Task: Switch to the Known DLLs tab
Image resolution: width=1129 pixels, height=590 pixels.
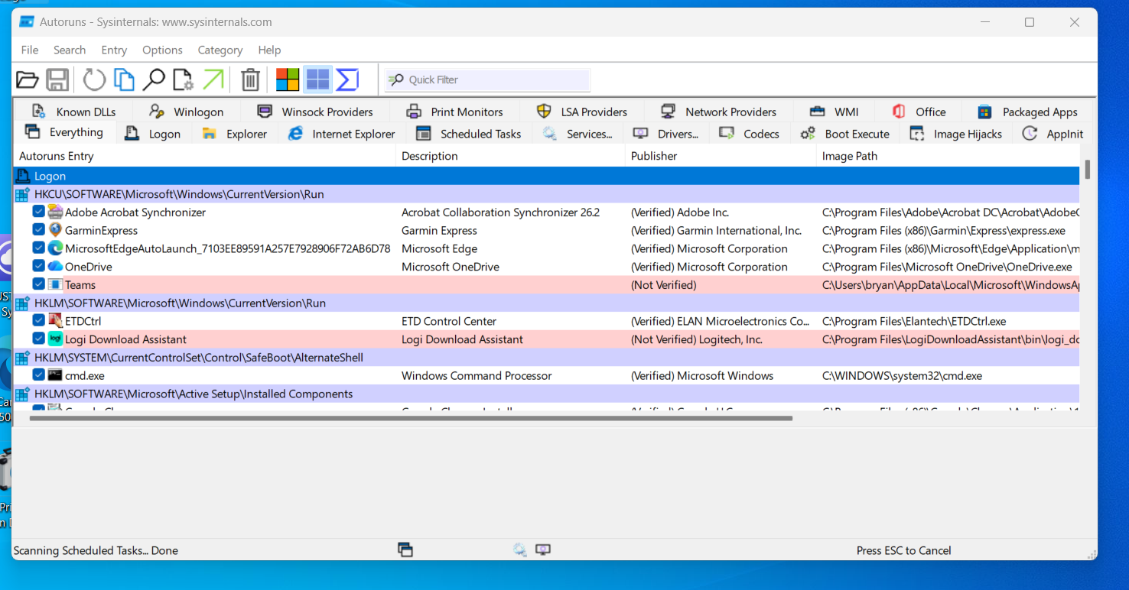Action: coord(75,112)
